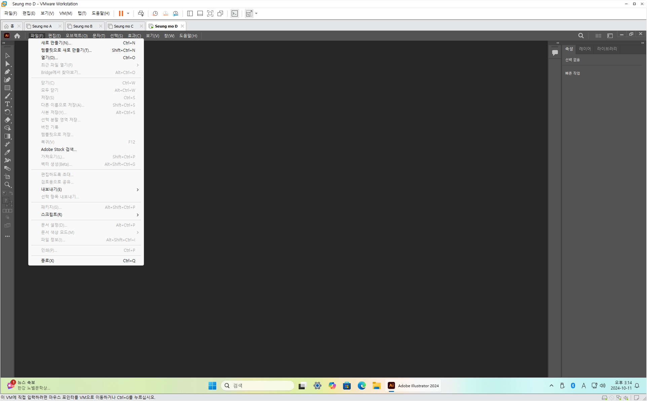Select the Rectangle tool
Viewport: 647px width, 401px height.
click(7, 88)
